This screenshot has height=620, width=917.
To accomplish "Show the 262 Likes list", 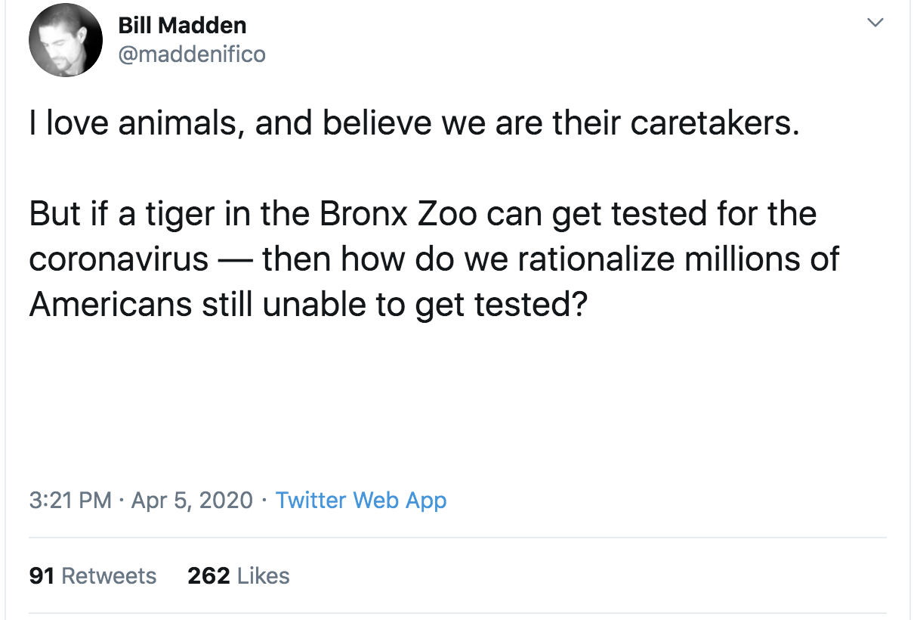I will coord(238,575).
